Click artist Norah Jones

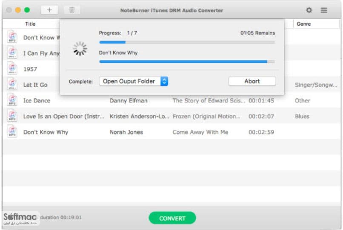tap(126, 132)
